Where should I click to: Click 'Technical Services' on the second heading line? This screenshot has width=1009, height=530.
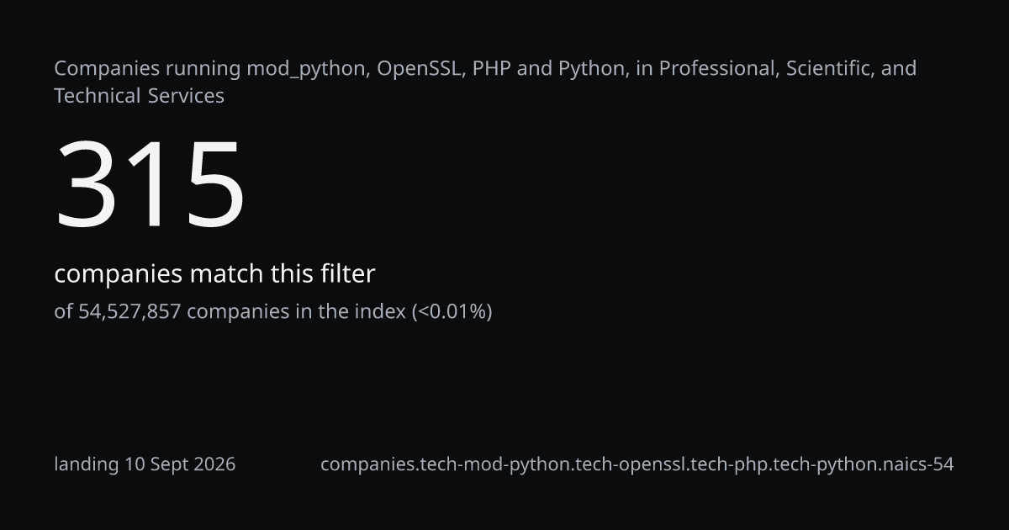pyautogui.click(x=139, y=96)
